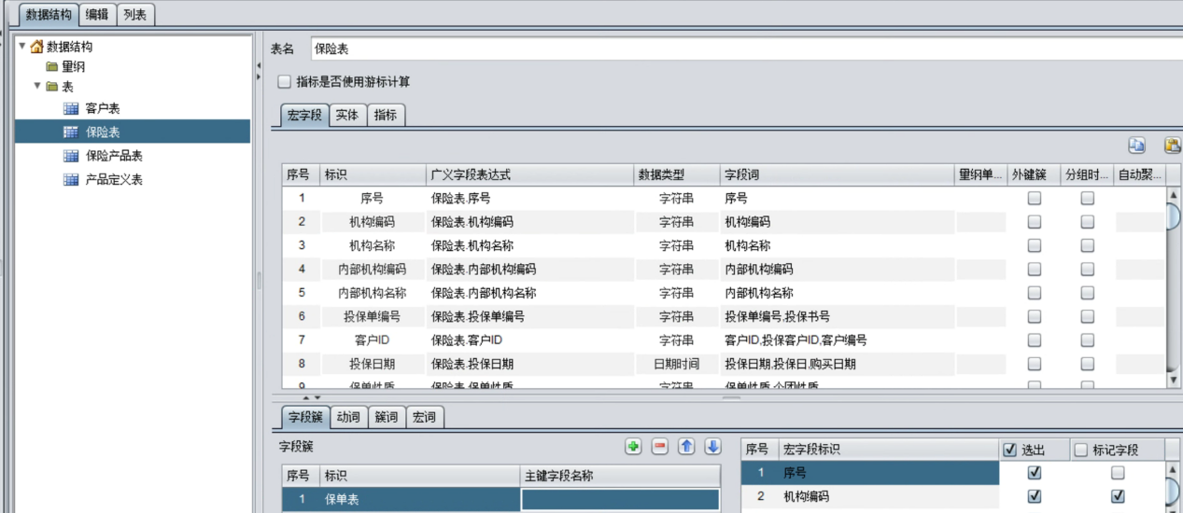This screenshot has width=1183, height=513.
Task: Click the folder icon next to 表
Action: (x=52, y=87)
